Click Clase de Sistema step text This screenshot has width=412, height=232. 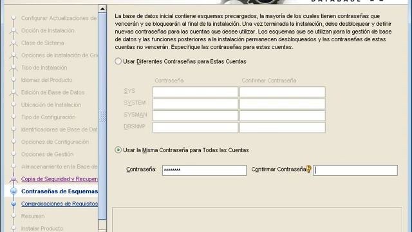42,43
